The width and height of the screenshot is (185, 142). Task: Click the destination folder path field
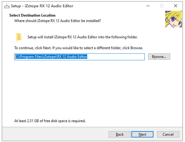coord(79,57)
